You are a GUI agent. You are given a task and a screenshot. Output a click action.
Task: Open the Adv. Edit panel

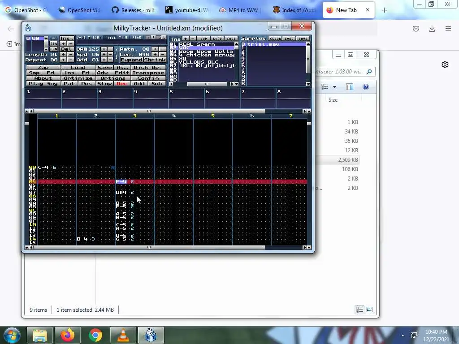point(113,73)
